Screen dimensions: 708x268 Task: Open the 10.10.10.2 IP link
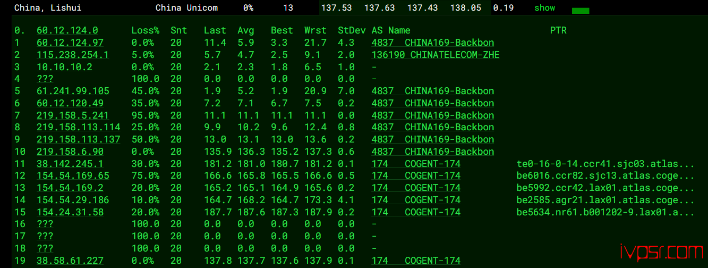(x=64, y=67)
